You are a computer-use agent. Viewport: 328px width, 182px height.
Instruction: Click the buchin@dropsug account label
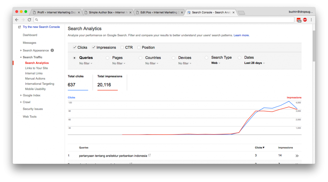(300, 12)
